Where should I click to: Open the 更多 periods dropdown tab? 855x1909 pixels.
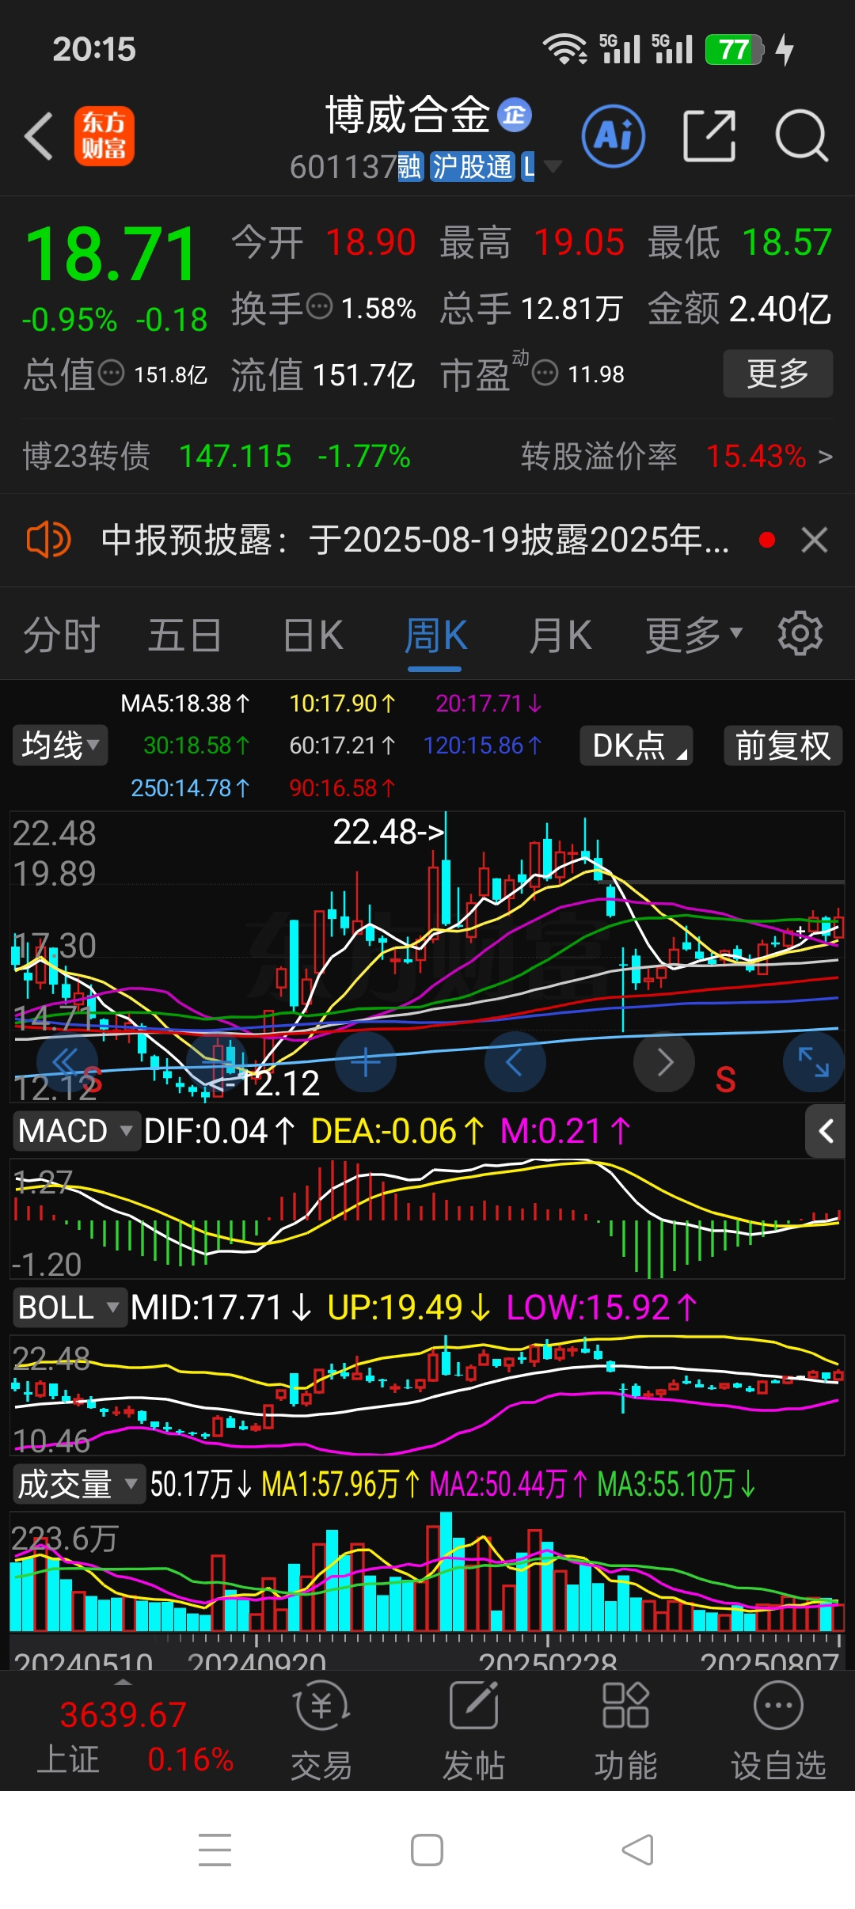tap(693, 635)
